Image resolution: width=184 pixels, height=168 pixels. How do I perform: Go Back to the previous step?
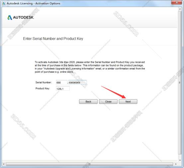coord(88,102)
